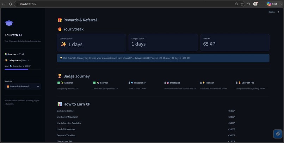Image resolution: width=284 pixels, height=143 pixels.
Task: Open the Navigate dropdown showing Rewards & Referral
Action: (23, 87)
